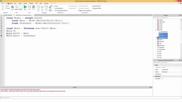
Task: Open the dropdown arrow under Find
Action: point(13,11)
